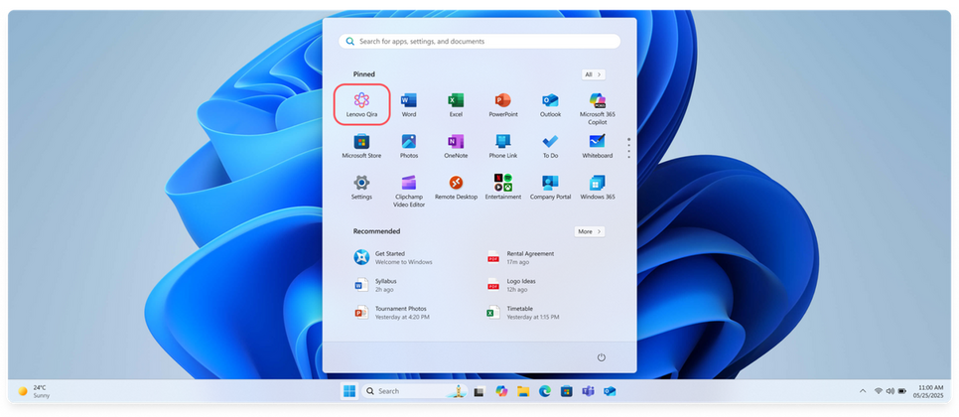
Task: Click the power button in Start menu
Action: [x=602, y=357]
